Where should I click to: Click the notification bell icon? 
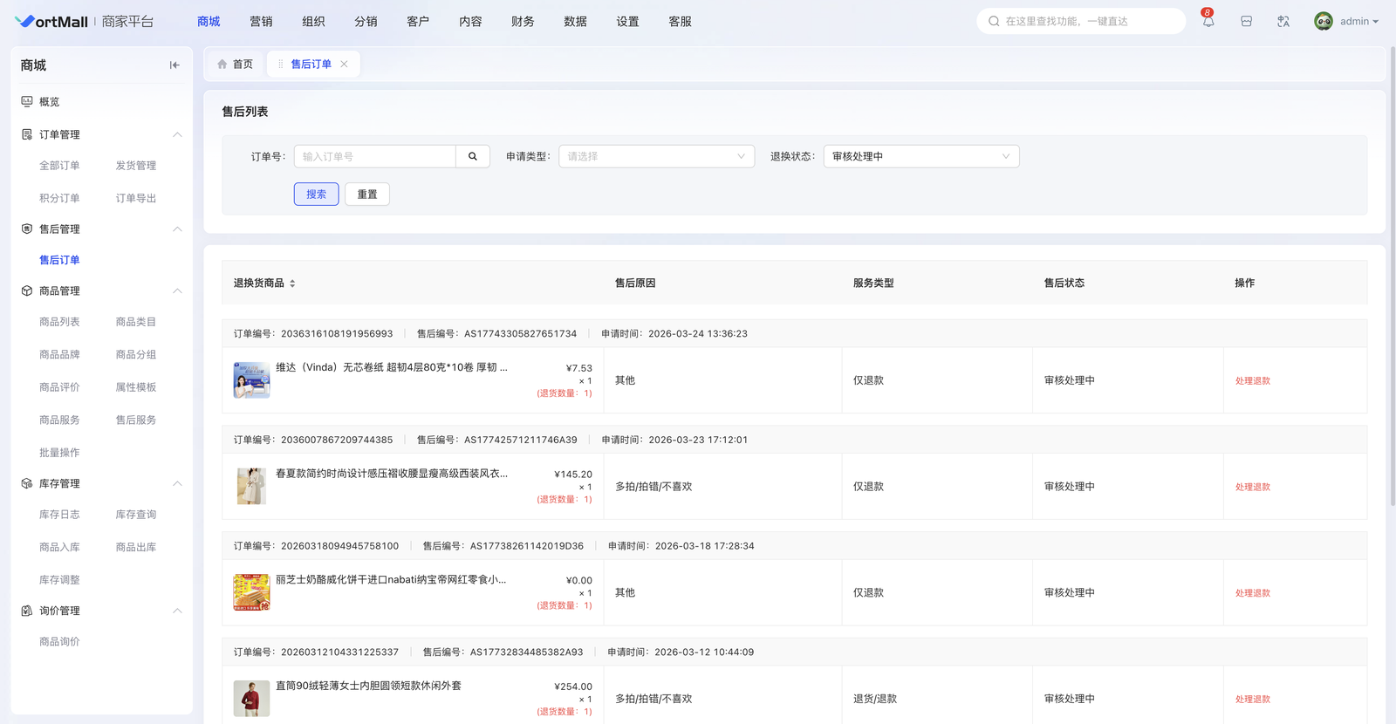1208,22
